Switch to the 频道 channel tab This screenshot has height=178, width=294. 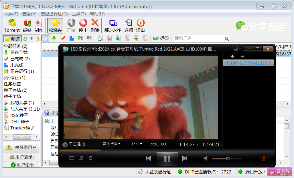12,39
